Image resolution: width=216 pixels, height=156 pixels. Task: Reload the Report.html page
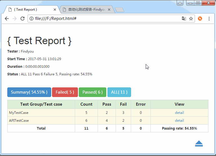(22, 19)
